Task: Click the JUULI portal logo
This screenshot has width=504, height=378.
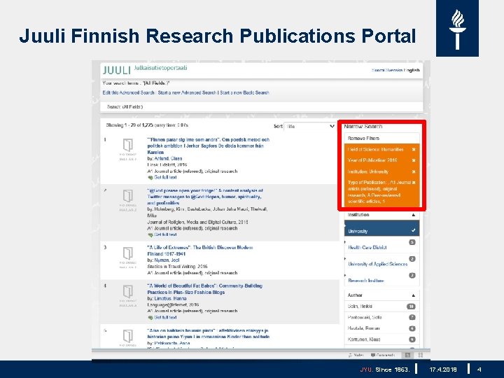Action: (117, 70)
